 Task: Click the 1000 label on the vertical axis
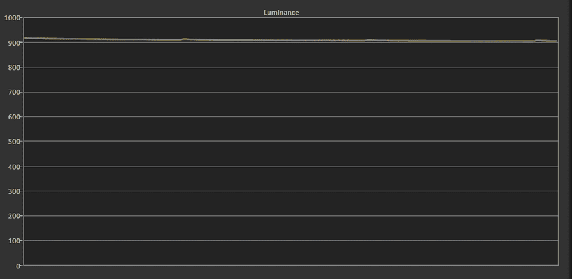pyautogui.click(x=12, y=18)
